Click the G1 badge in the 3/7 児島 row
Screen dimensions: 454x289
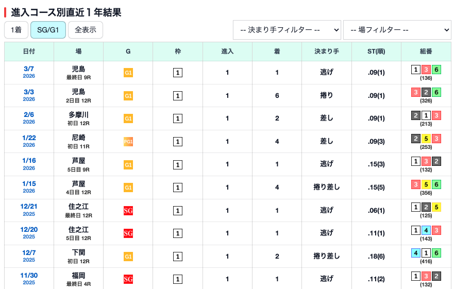click(128, 73)
